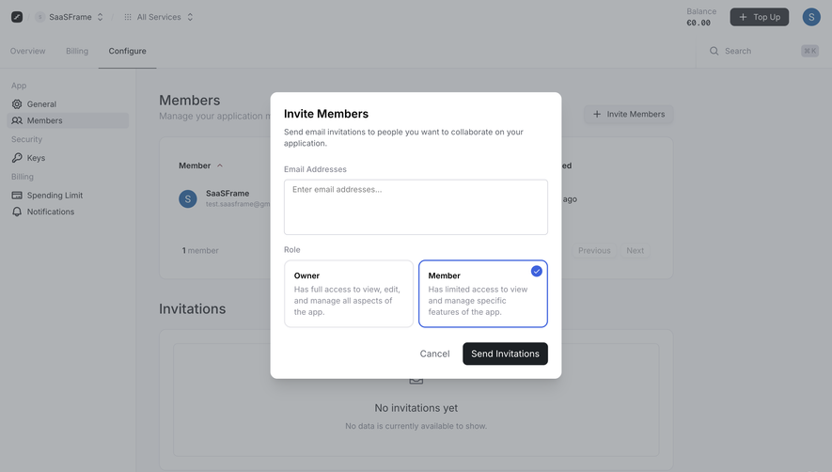Image resolution: width=832 pixels, height=472 pixels.
Task: Click the Members people icon
Action: click(x=17, y=120)
